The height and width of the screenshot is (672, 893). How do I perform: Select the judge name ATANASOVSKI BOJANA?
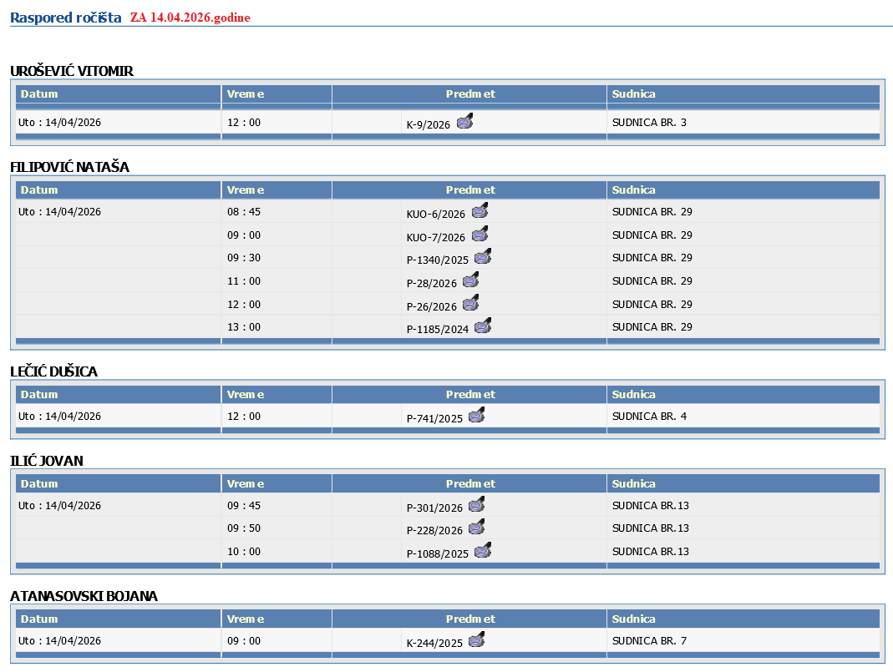(84, 596)
